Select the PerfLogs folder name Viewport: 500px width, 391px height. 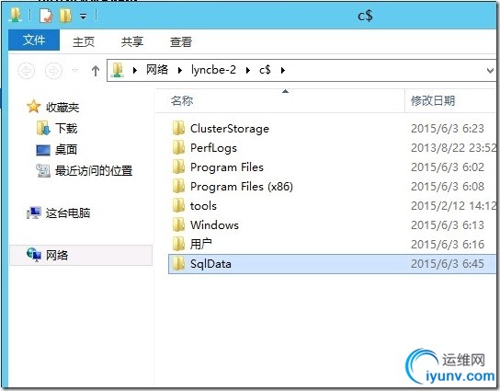(213, 148)
